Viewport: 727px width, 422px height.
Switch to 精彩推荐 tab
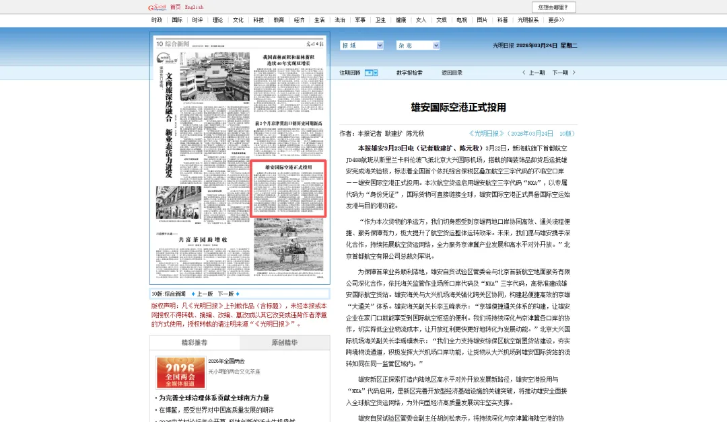pyautogui.click(x=195, y=343)
